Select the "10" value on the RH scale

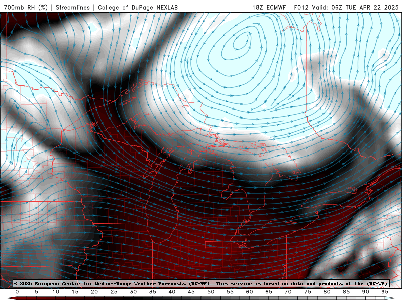point(56,292)
